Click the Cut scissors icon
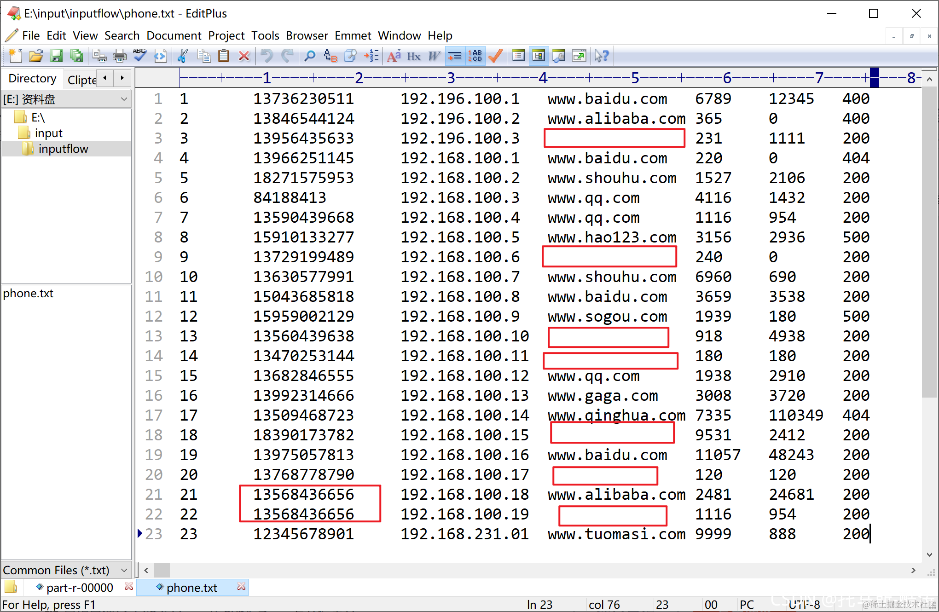This screenshot has width=939, height=612. [183, 56]
